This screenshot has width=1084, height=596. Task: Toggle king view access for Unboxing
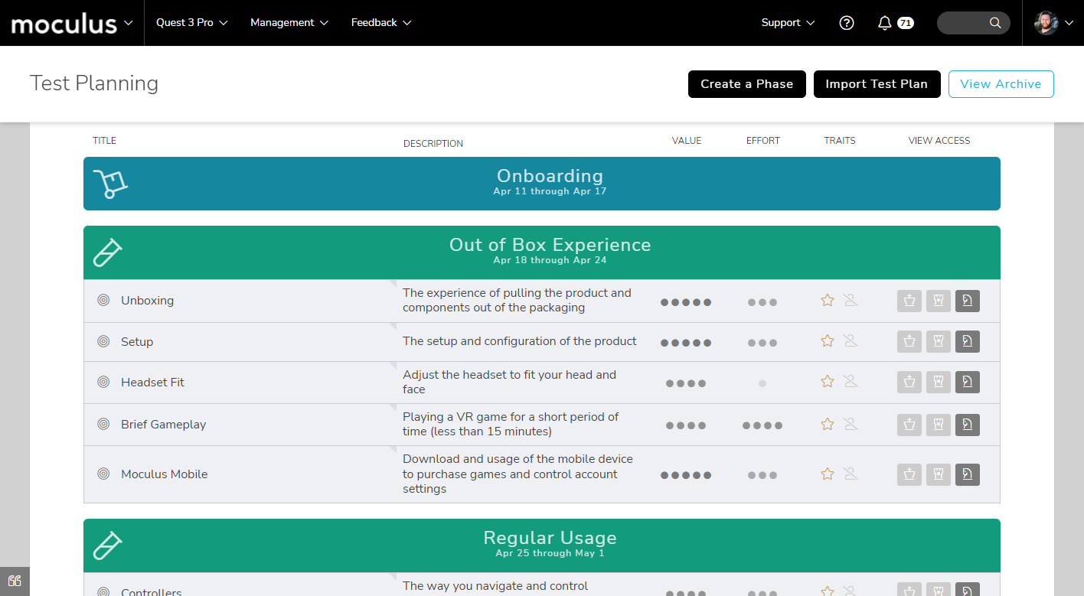[909, 301]
